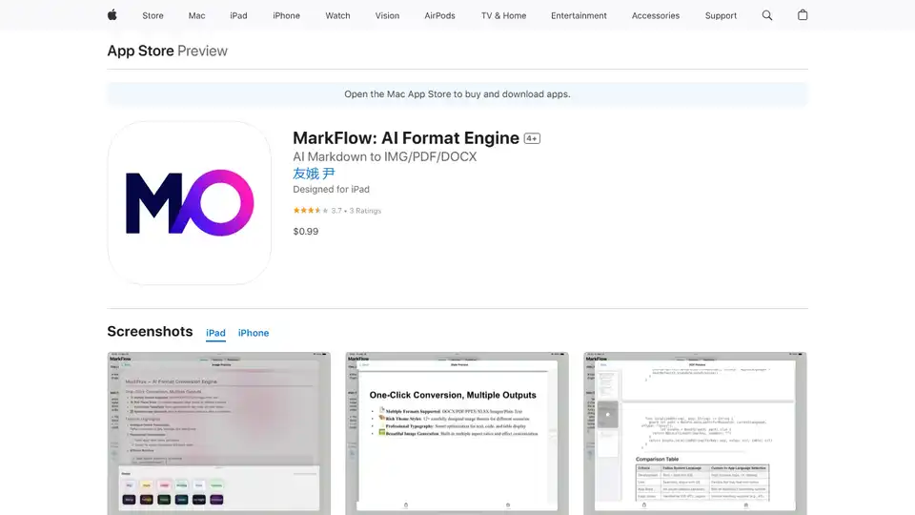Click the Preview label beside App Store
The image size is (915, 515).
[x=202, y=51]
